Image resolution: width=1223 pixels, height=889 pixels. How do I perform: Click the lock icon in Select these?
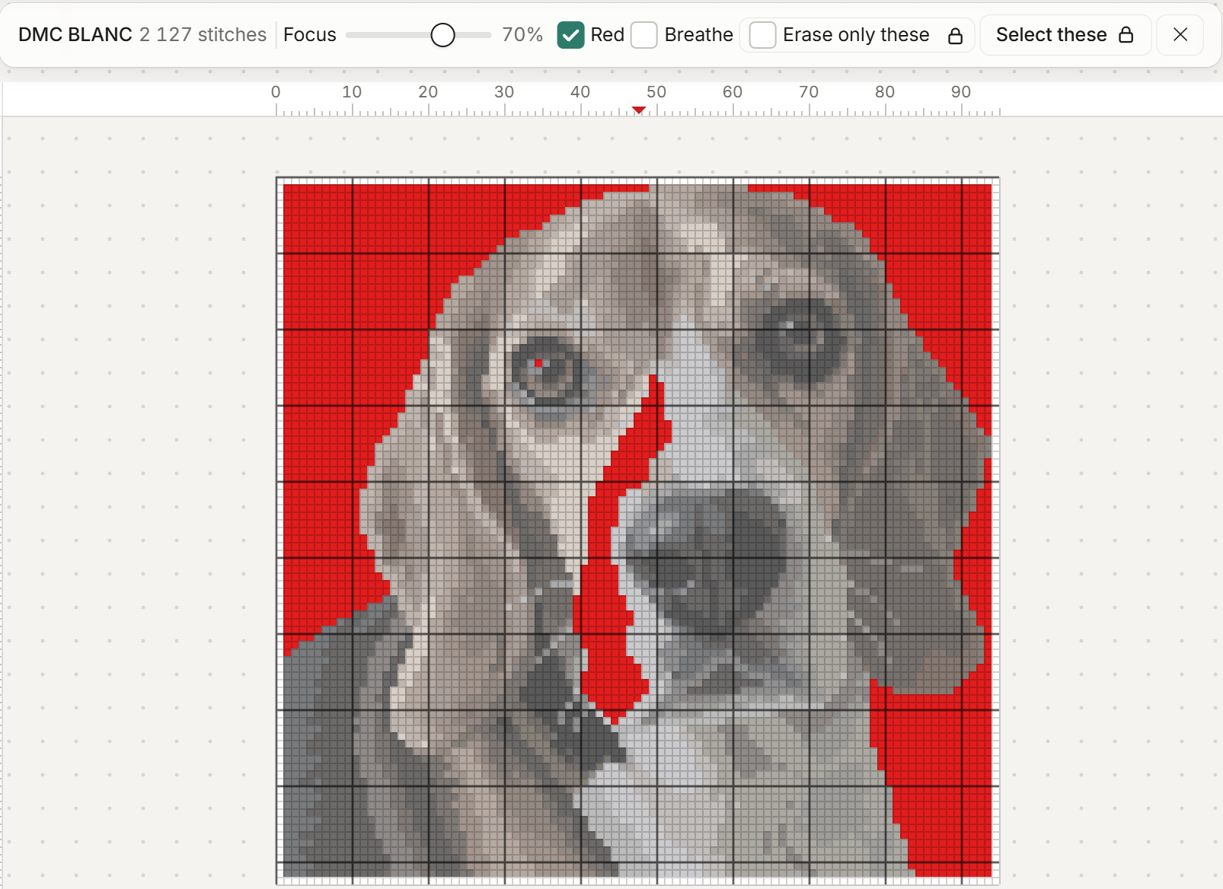tap(1126, 35)
